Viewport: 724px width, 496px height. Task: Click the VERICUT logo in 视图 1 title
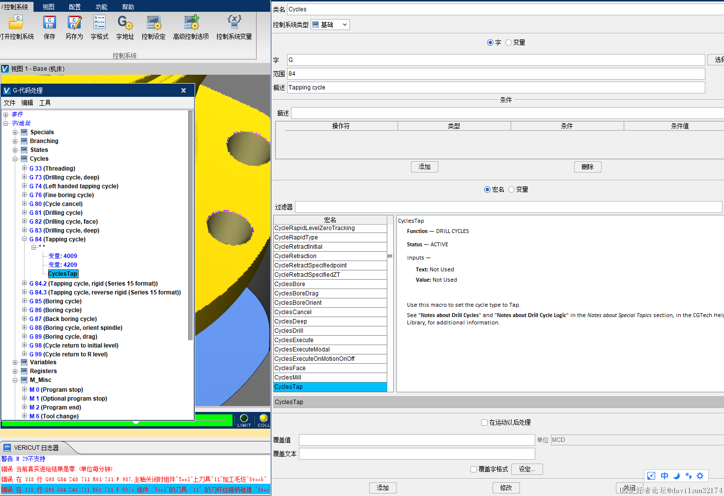5,69
